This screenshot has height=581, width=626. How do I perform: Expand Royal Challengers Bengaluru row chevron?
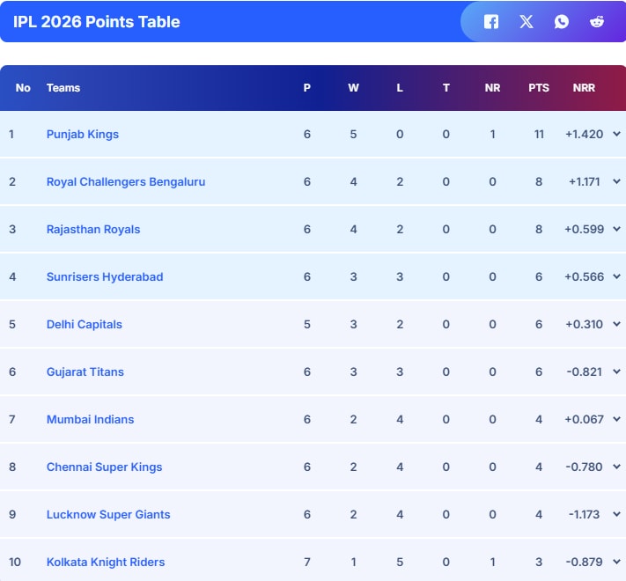[x=616, y=182]
